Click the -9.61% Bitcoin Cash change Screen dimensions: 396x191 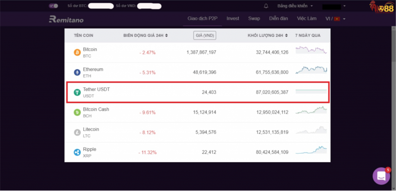[147, 113]
